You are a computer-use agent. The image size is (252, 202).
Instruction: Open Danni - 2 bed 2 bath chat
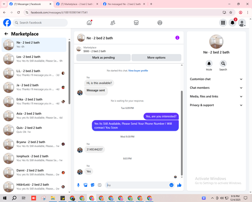(x=34, y=172)
